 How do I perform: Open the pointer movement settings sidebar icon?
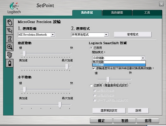[x=10, y=31]
